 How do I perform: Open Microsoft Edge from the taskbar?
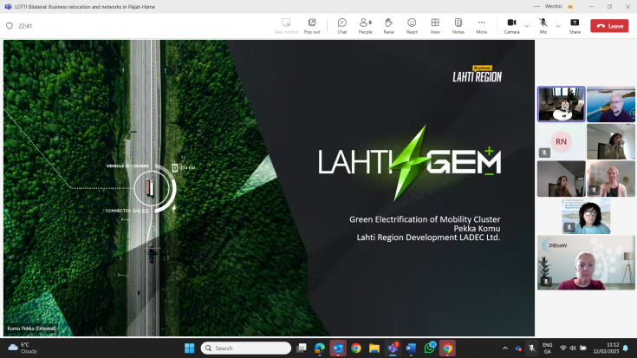point(320,348)
